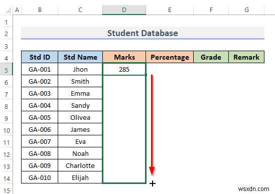This screenshot has height=194, width=275.
Task: Select the Elijah name cell
Action: (x=80, y=177)
